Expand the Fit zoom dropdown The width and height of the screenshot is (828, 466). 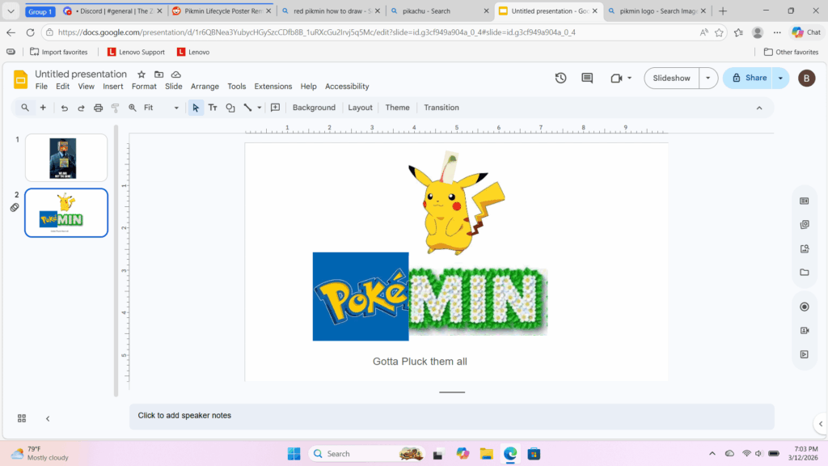click(175, 107)
